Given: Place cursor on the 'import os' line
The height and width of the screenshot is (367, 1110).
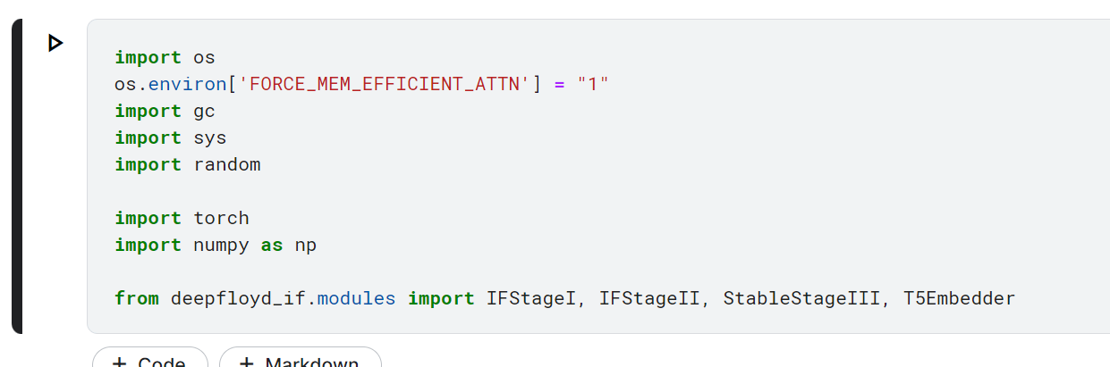Looking at the screenshot, I should [165, 57].
